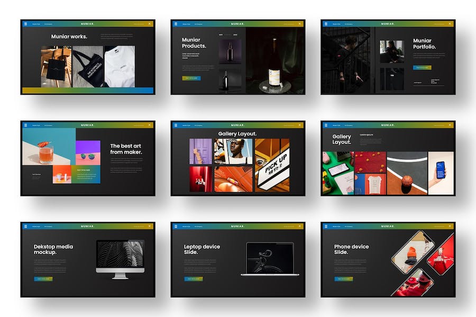Select the white t-shirt photo
The image size is (476, 317).
tap(119, 66)
